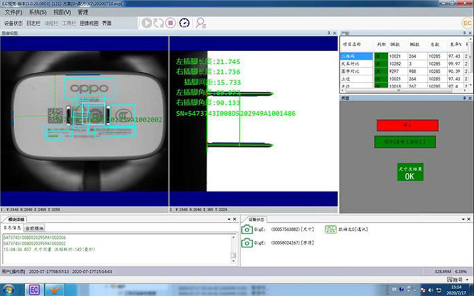The width and height of the screenshot is (474, 296).
Task: Click the OPPO charger camera image view
Action: (84, 121)
